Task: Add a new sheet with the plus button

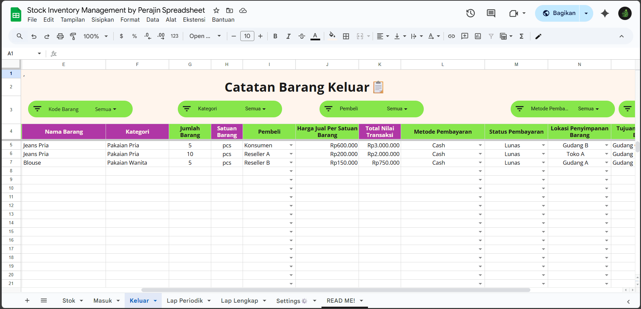Action: (x=27, y=300)
